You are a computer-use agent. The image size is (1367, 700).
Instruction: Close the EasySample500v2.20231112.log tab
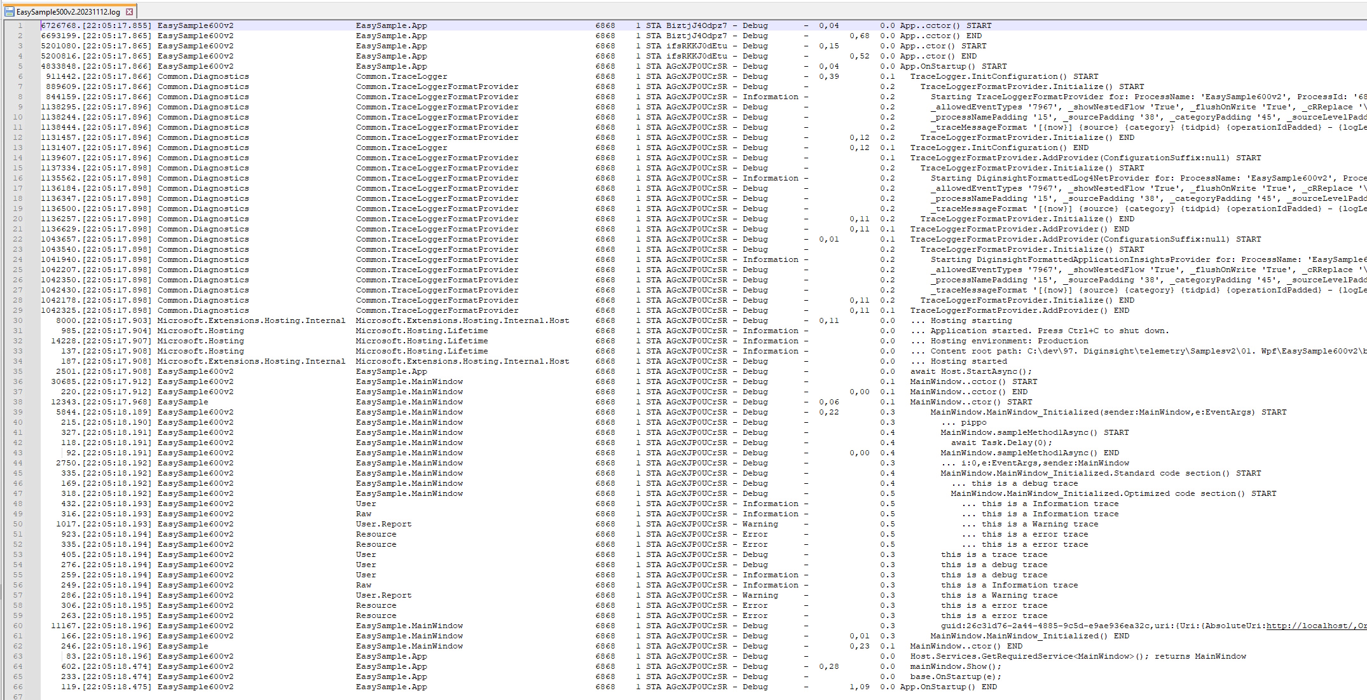[x=130, y=11]
